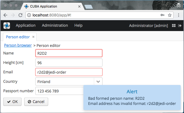
Task: Open the Chrome three-dot menu
Action: coord(178,15)
